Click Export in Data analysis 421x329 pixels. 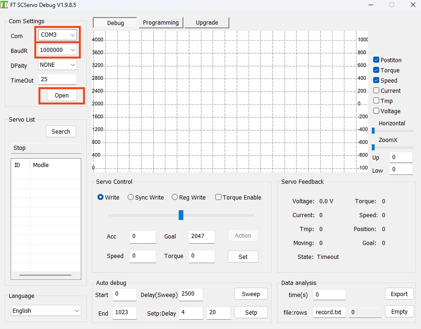click(399, 294)
